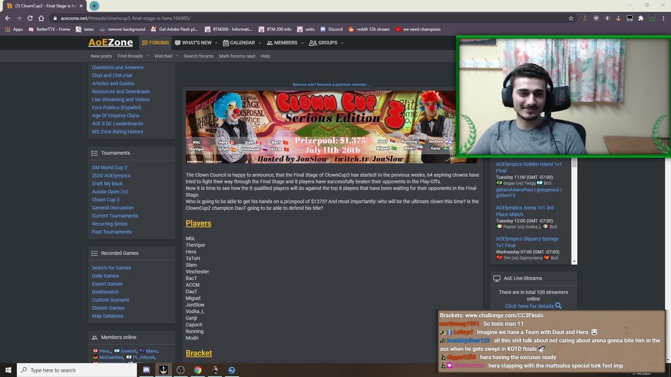The width and height of the screenshot is (671, 377).
Task: Expand the CALENDAR dropdown arrow
Action: pyautogui.click(x=259, y=43)
